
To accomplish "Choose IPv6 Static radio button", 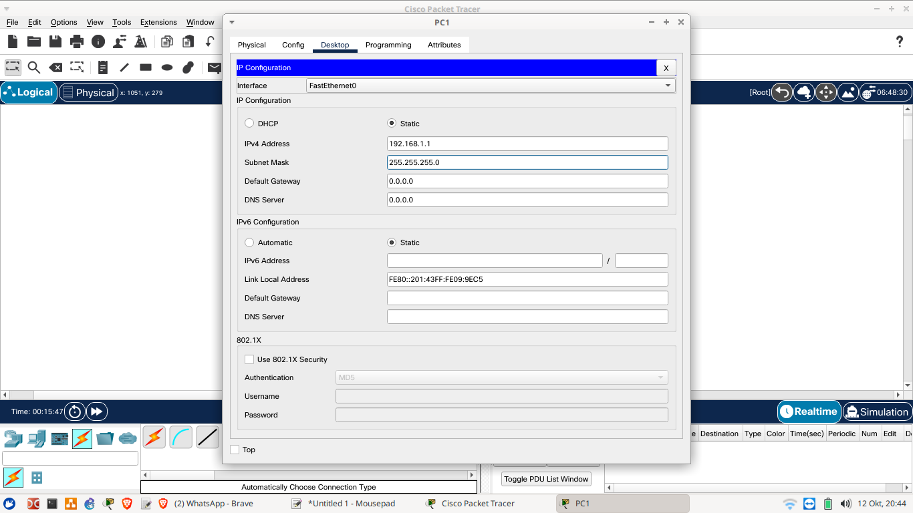I will click(x=392, y=242).
